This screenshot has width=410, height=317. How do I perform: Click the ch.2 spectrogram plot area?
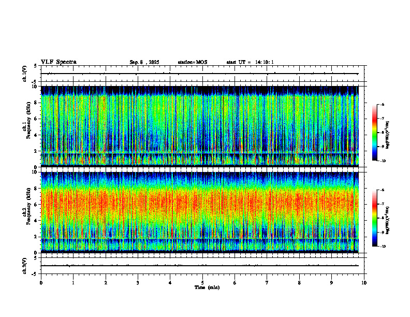tap(200, 212)
